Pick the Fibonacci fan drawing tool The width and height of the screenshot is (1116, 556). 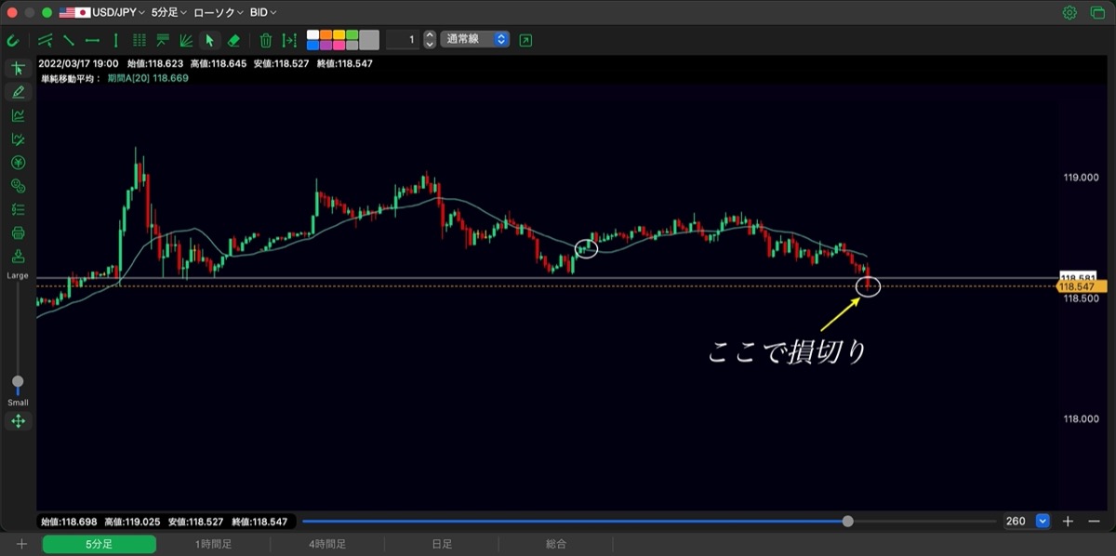click(186, 40)
